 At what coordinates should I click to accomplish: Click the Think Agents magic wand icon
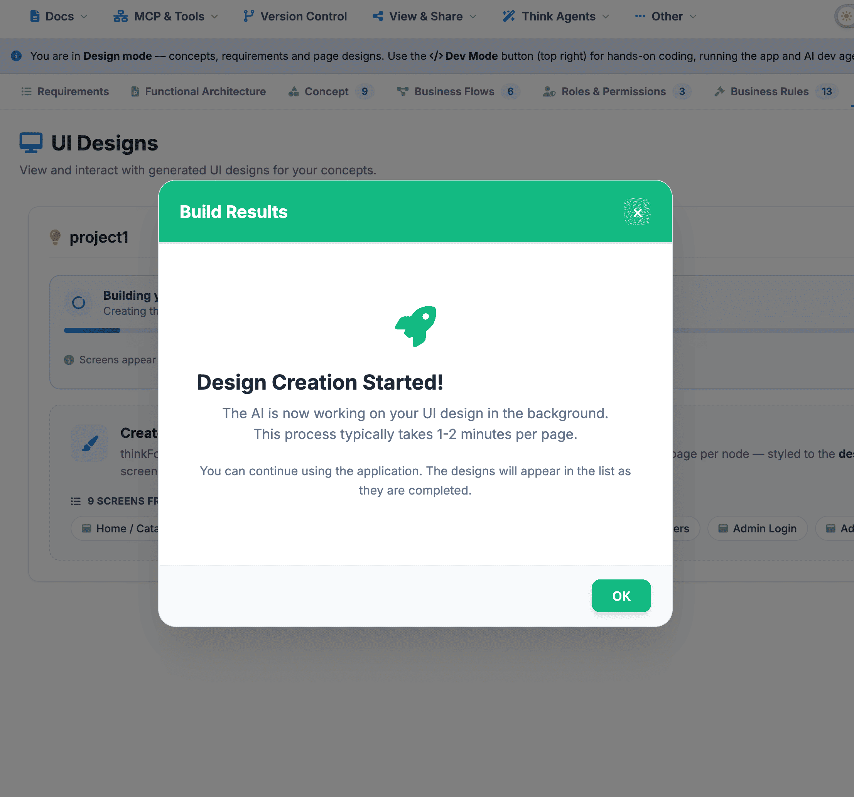(x=509, y=16)
